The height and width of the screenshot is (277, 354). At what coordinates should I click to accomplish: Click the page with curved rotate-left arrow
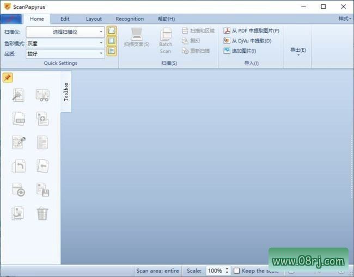point(19,166)
